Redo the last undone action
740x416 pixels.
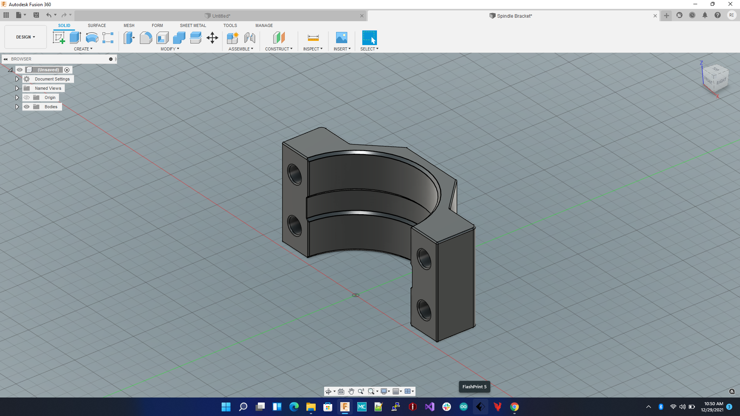[64, 15]
